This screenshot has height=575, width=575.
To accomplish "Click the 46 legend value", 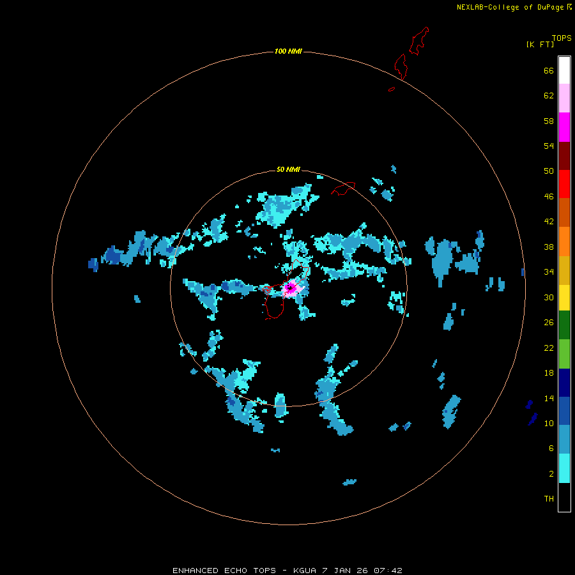I will click(x=549, y=196).
